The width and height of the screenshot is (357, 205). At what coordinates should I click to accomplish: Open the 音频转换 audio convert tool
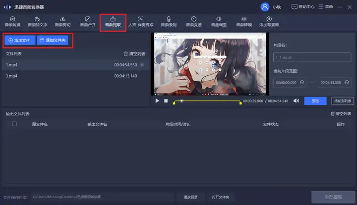click(x=12, y=22)
